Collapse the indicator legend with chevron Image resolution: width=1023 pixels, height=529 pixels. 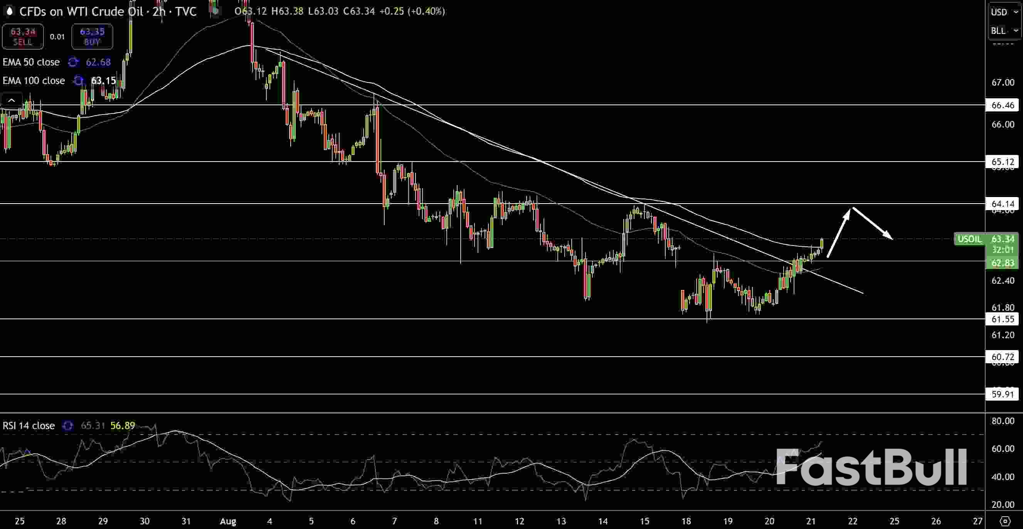(12, 100)
